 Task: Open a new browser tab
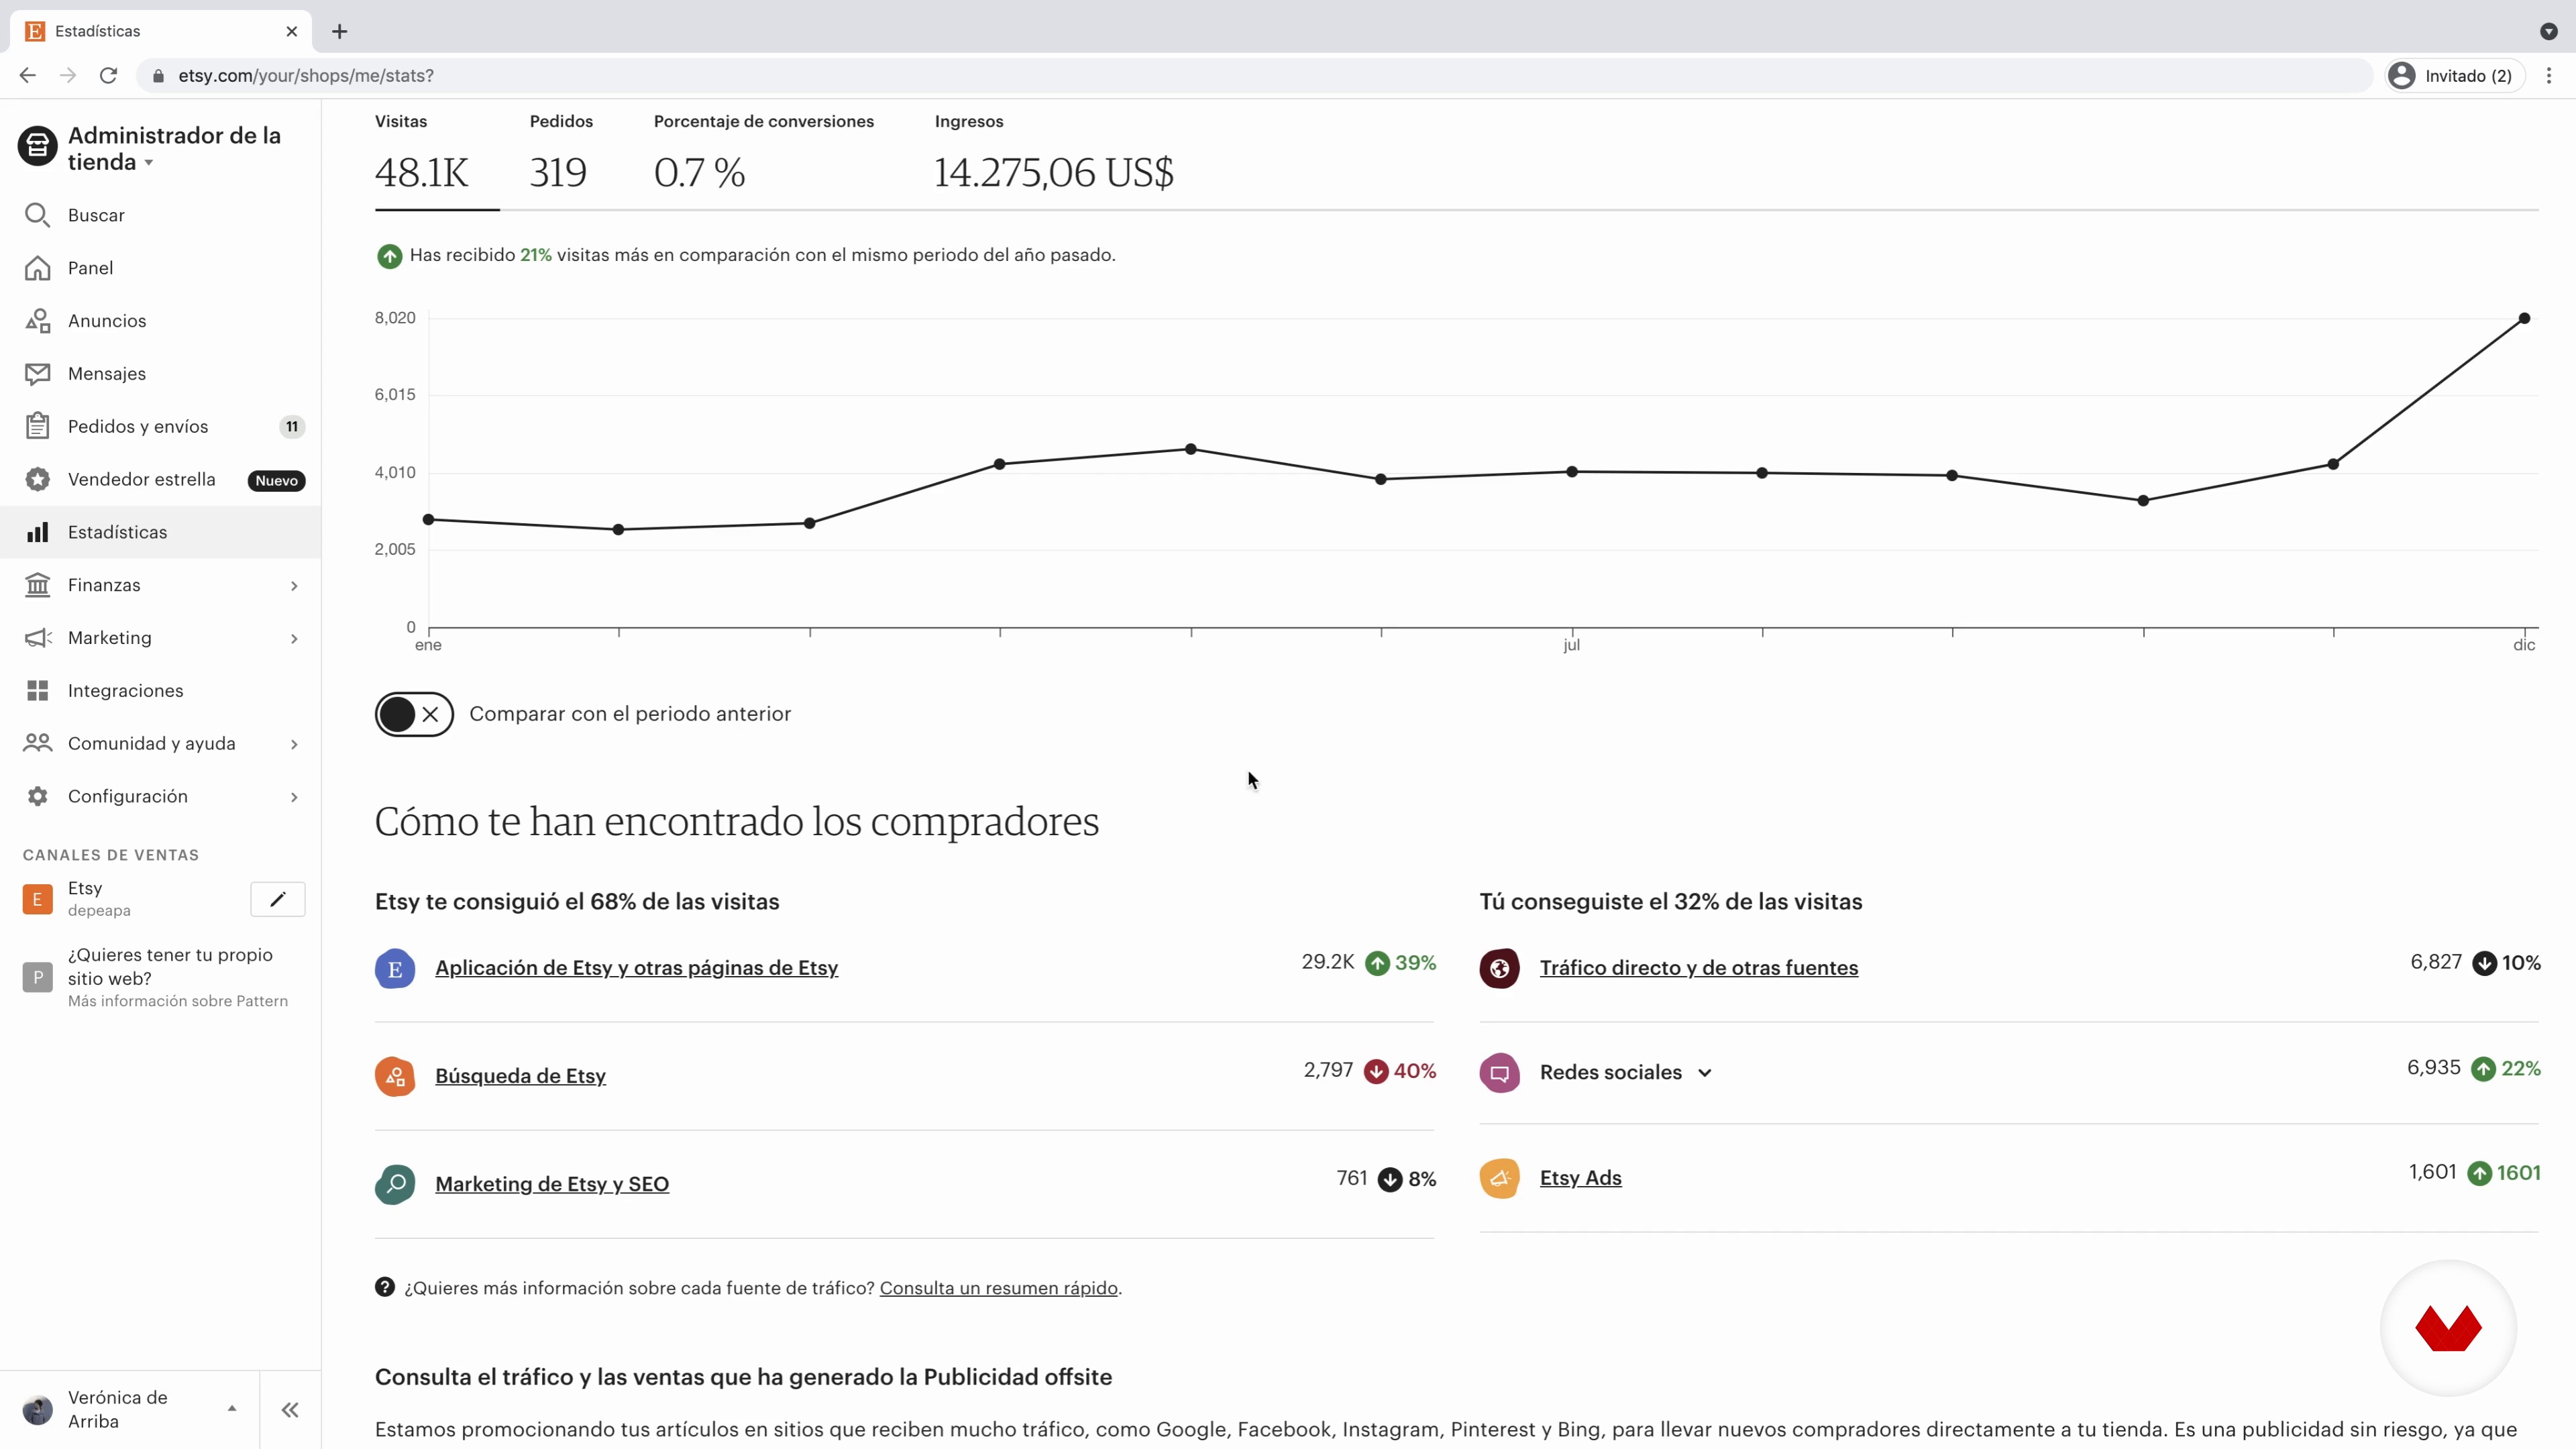point(340,31)
